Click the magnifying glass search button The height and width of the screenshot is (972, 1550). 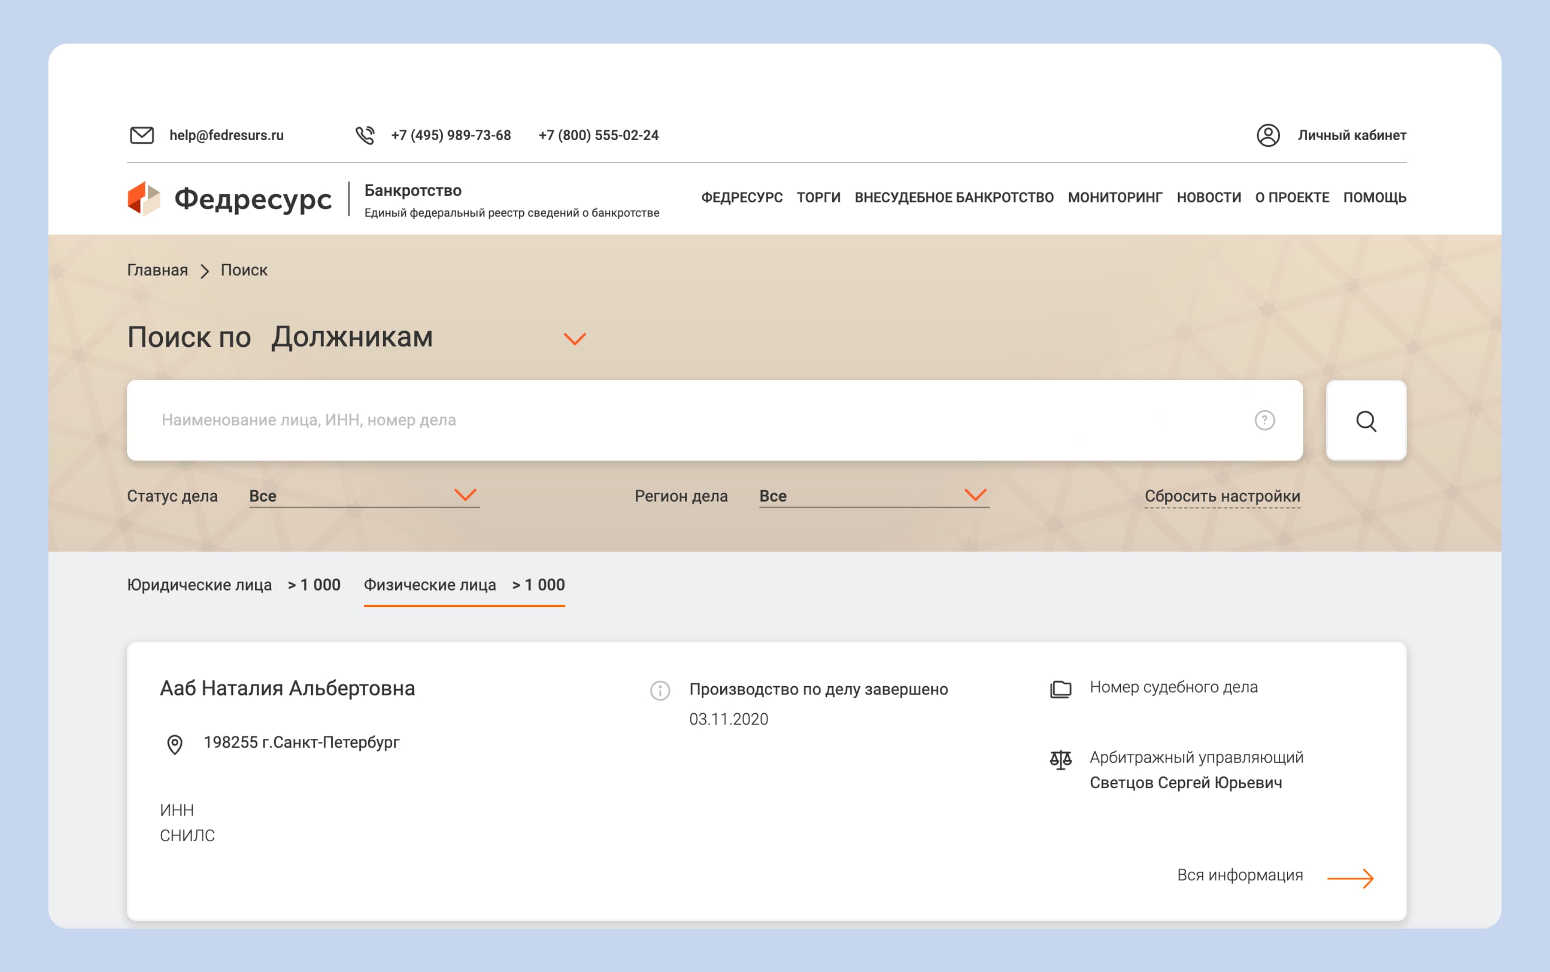point(1365,421)
